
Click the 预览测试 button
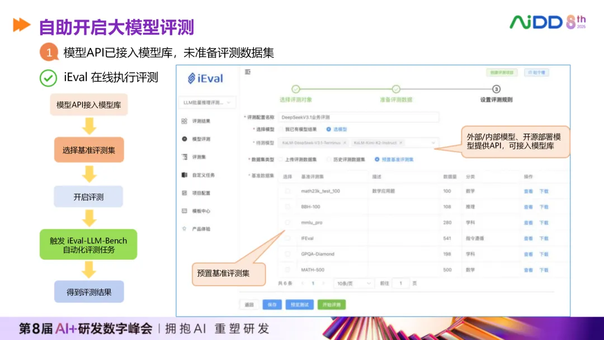[299, 305]
